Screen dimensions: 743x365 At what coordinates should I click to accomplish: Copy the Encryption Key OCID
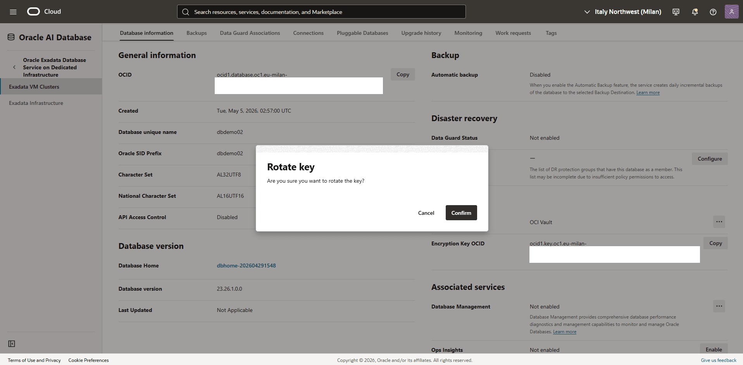[715, 243]
